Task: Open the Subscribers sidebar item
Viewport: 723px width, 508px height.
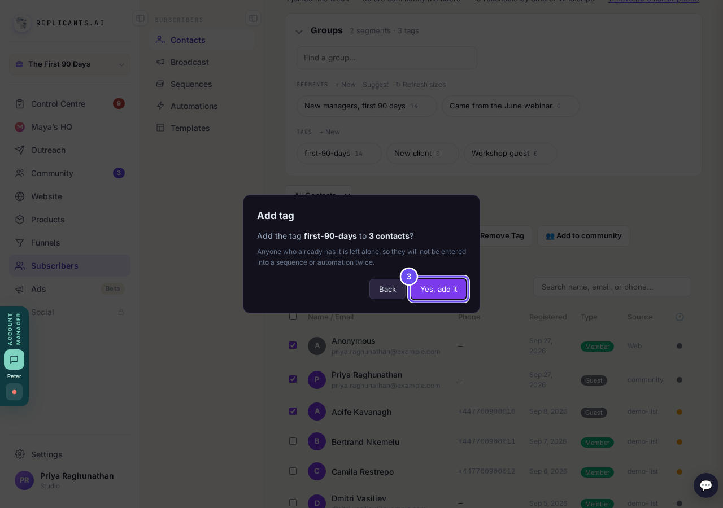Action: [x=69, y=266]
